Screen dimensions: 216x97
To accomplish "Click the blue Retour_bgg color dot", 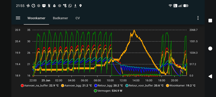I will tap(96, 86).
